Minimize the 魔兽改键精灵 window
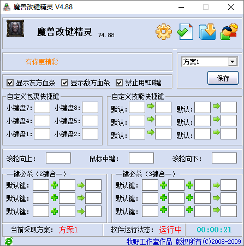Image resolution: width=244 pixels, height=246 pixels. (181, 7)
